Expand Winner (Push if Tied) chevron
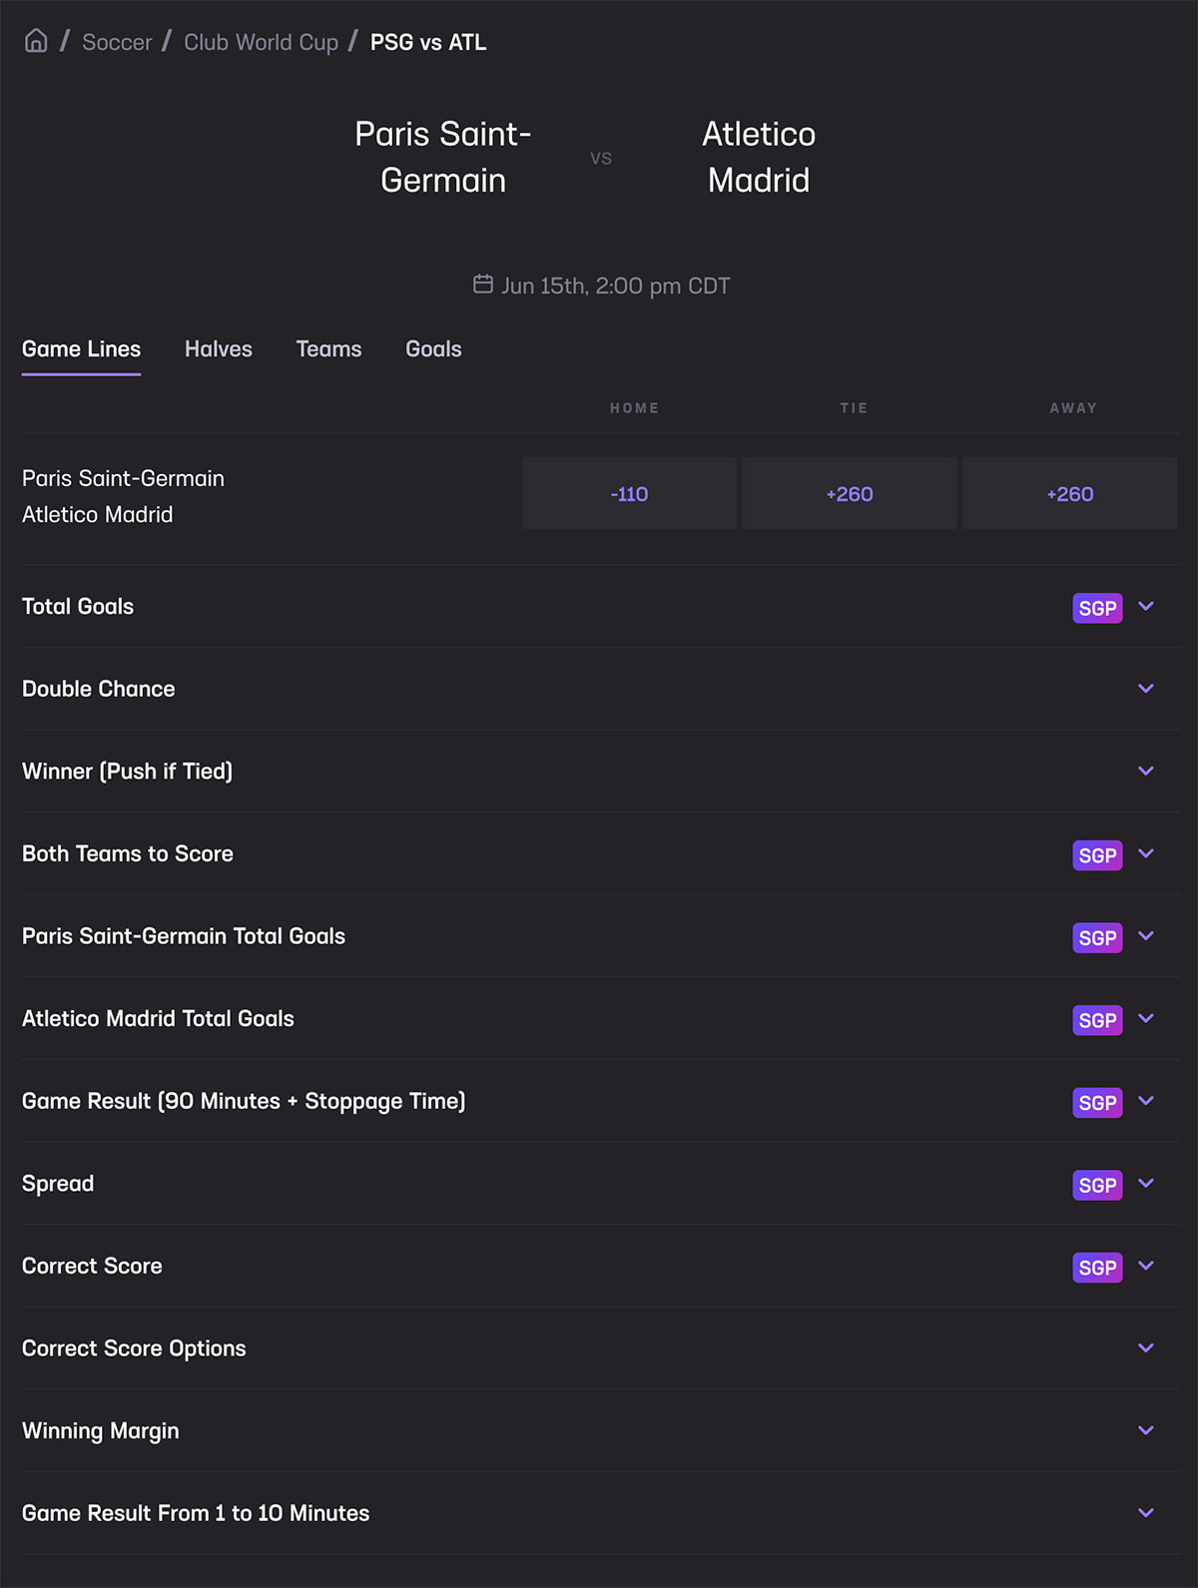Viewport: 1198px width, 1588px height. [x=1146, y=771]
